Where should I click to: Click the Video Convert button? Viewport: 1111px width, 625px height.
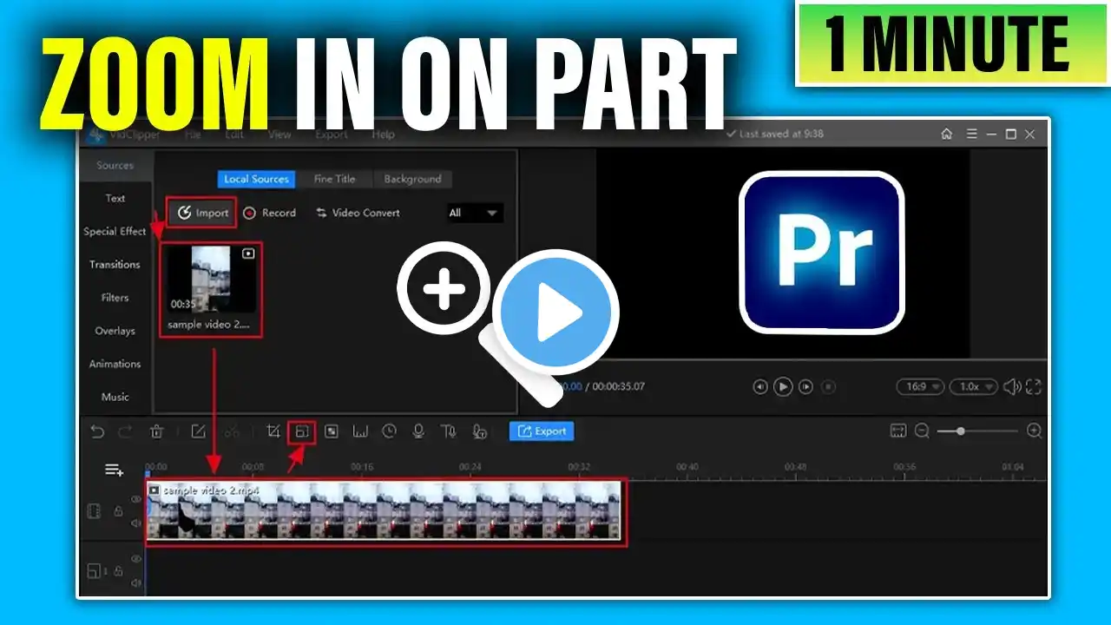pyautogui.click(x=358, y=213)
